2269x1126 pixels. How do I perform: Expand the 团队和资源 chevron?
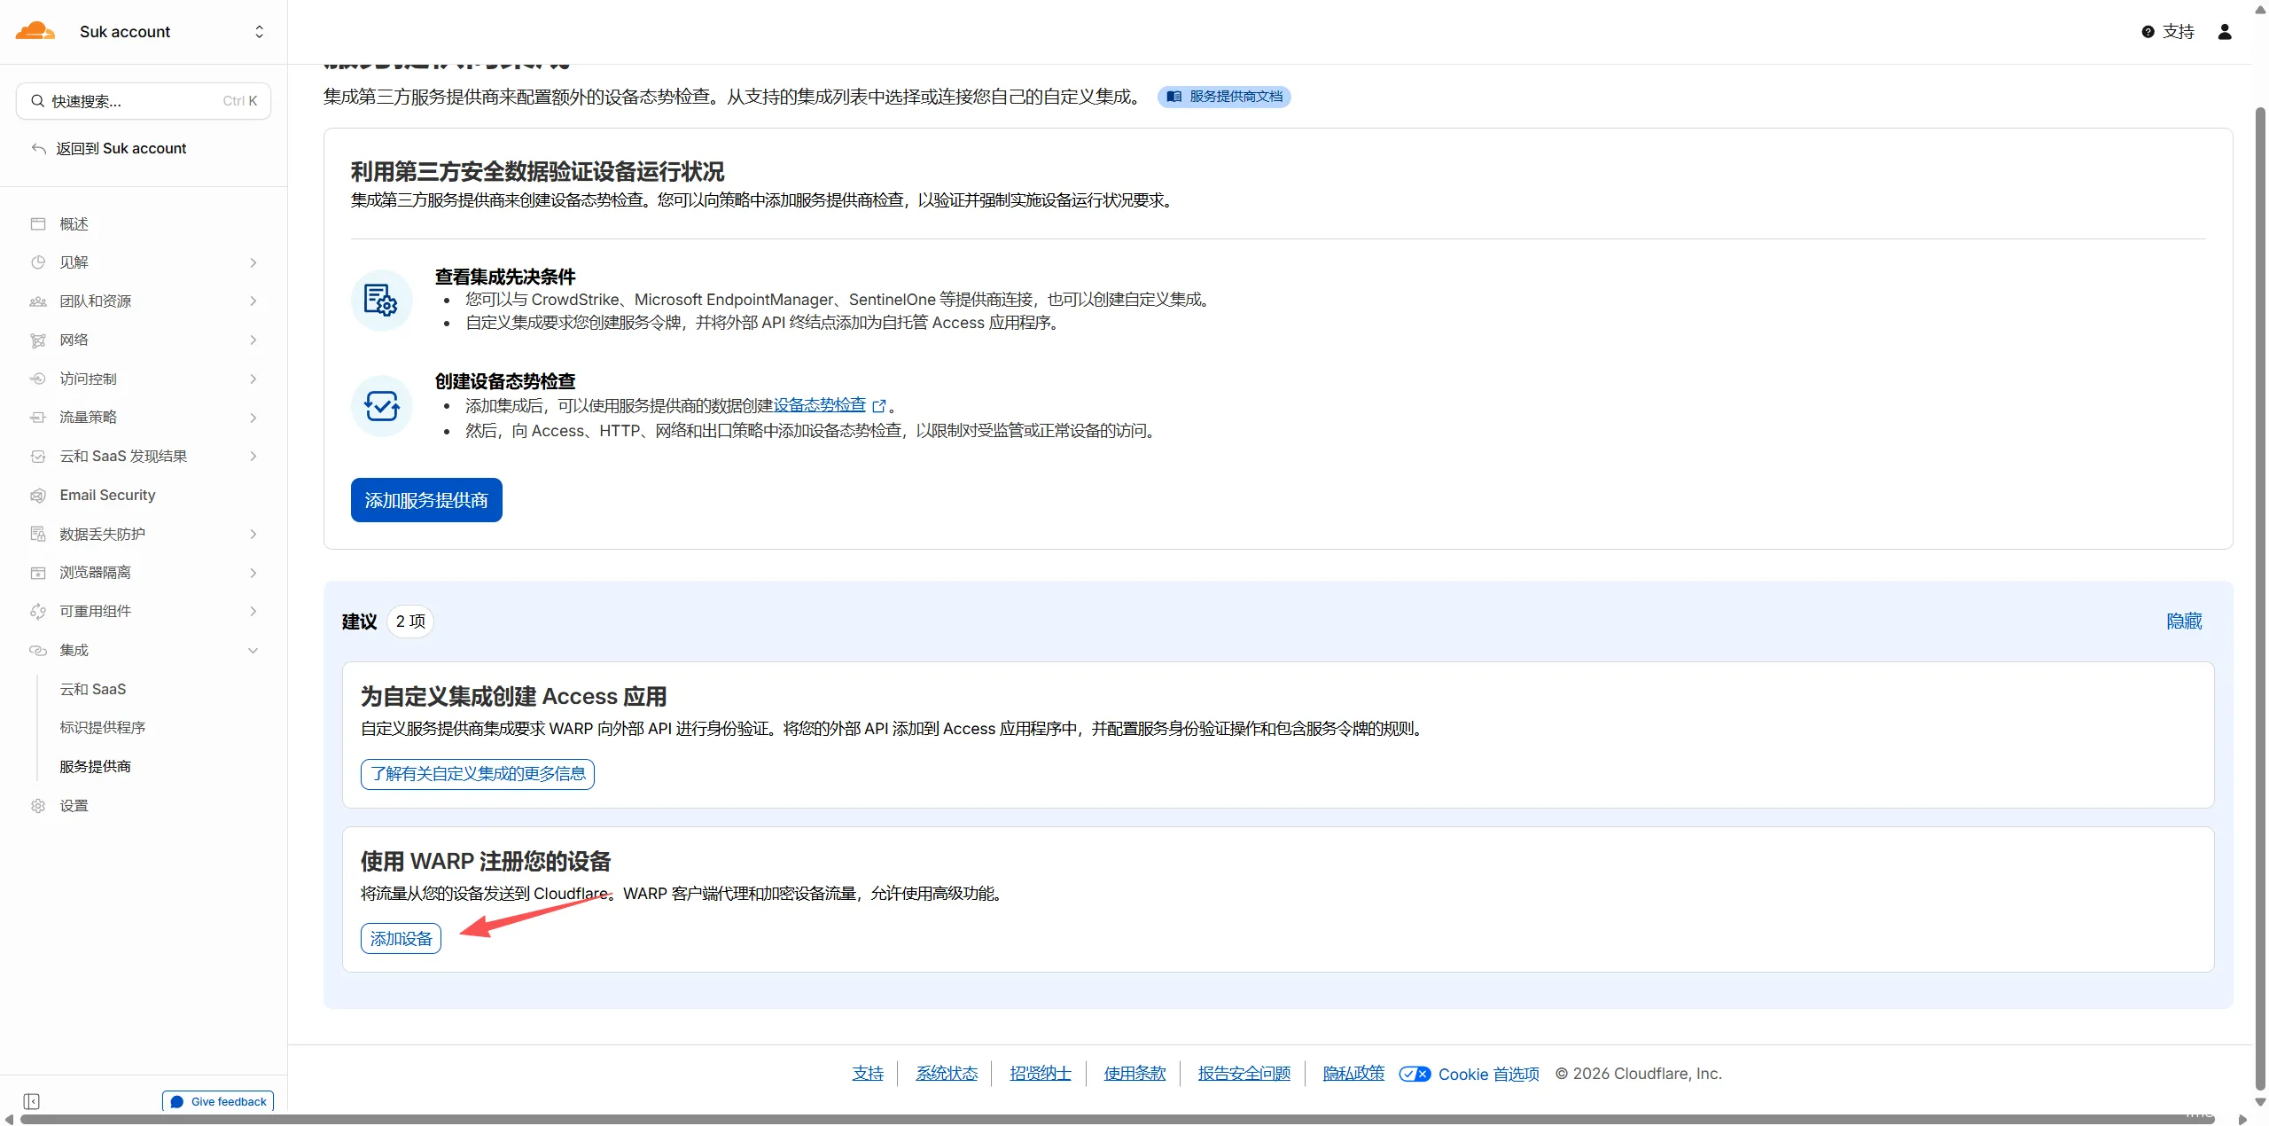pos(253,301)
